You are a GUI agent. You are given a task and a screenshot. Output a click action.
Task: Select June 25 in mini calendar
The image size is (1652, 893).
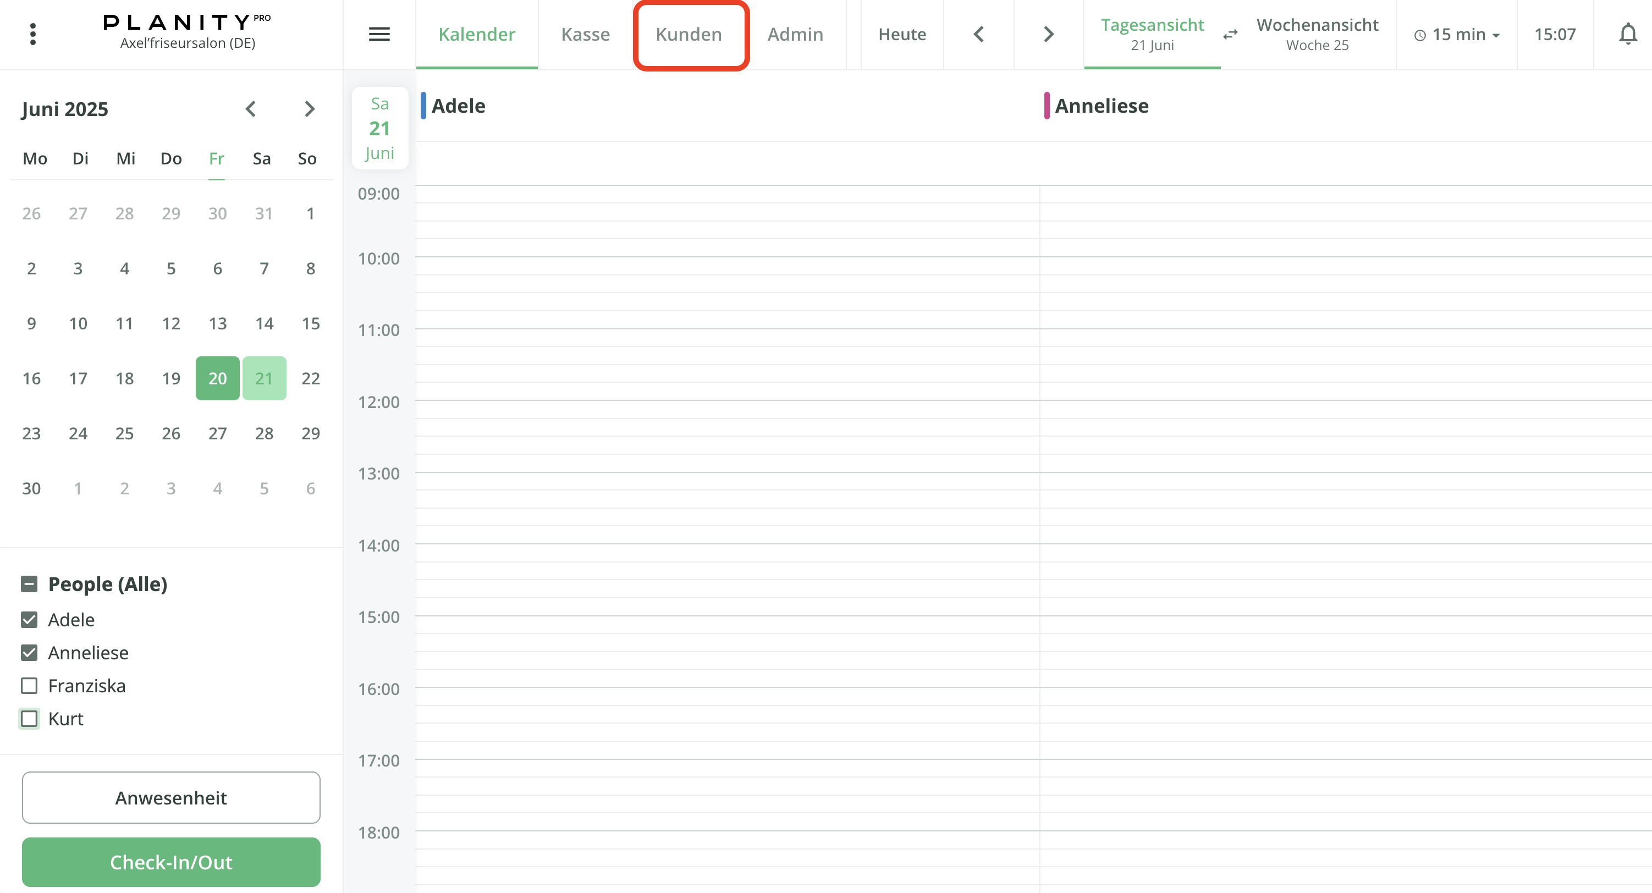pyautogui.click(x=124, y=433)
